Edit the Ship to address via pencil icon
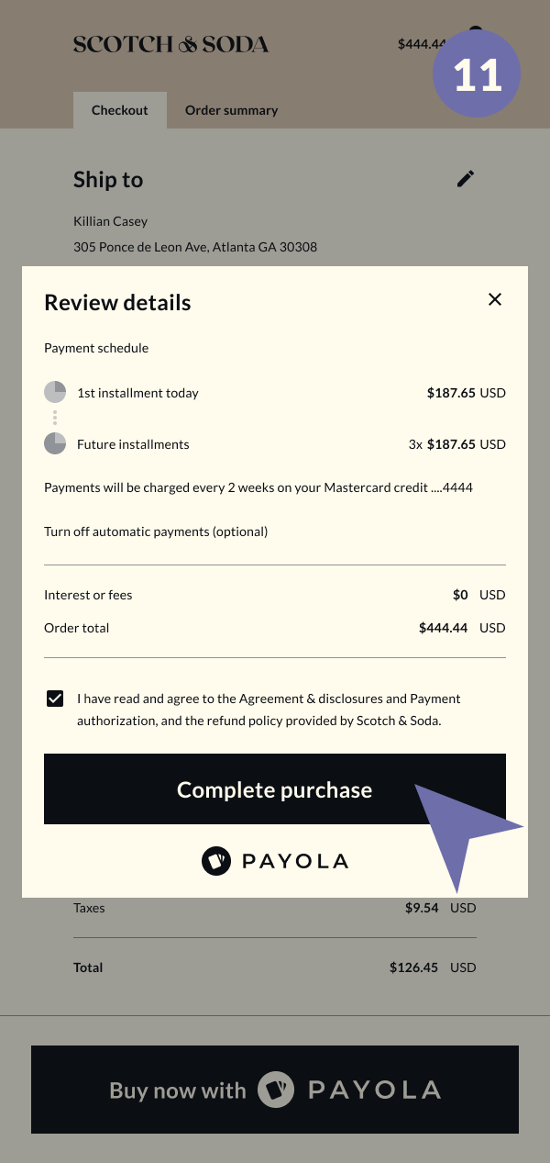Screen dimensions: 550x1163 (x=466, y=179)
